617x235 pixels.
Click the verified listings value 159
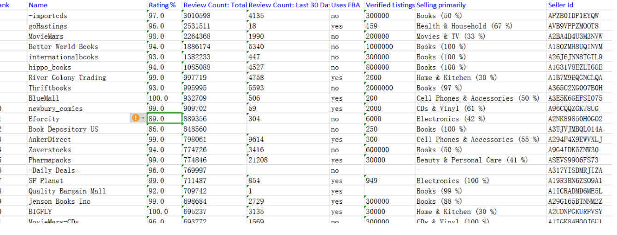tap(372, 26)
